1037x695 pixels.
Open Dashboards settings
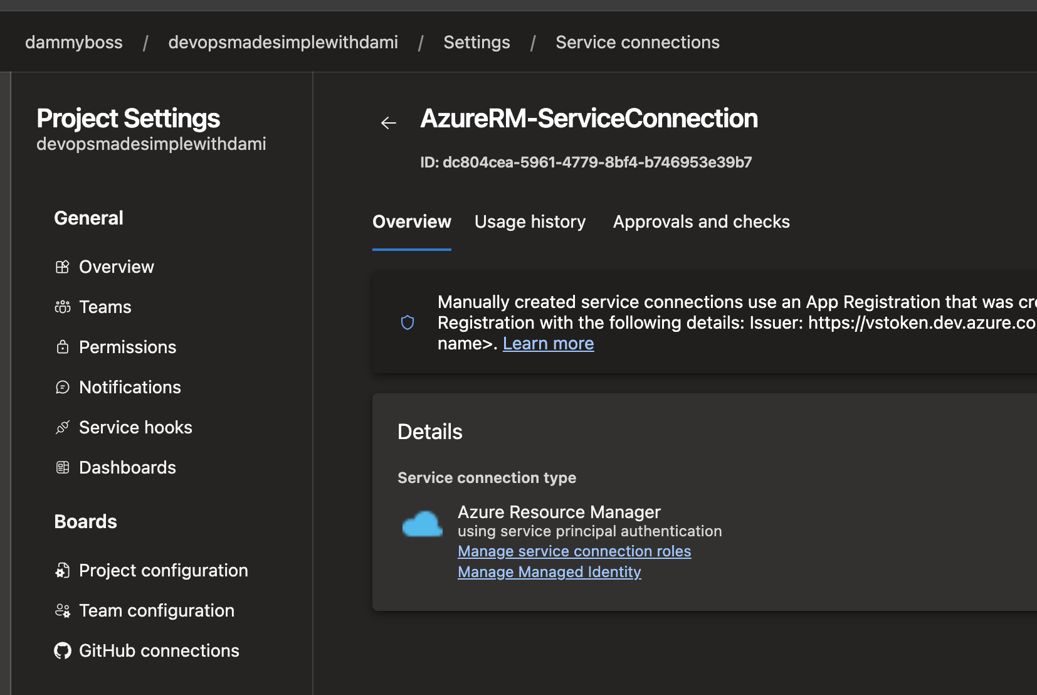[x=128, y=468]
